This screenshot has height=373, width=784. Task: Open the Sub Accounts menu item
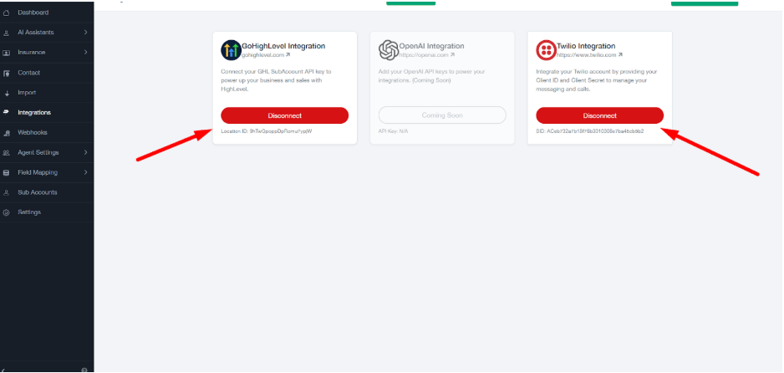[37, 192]
